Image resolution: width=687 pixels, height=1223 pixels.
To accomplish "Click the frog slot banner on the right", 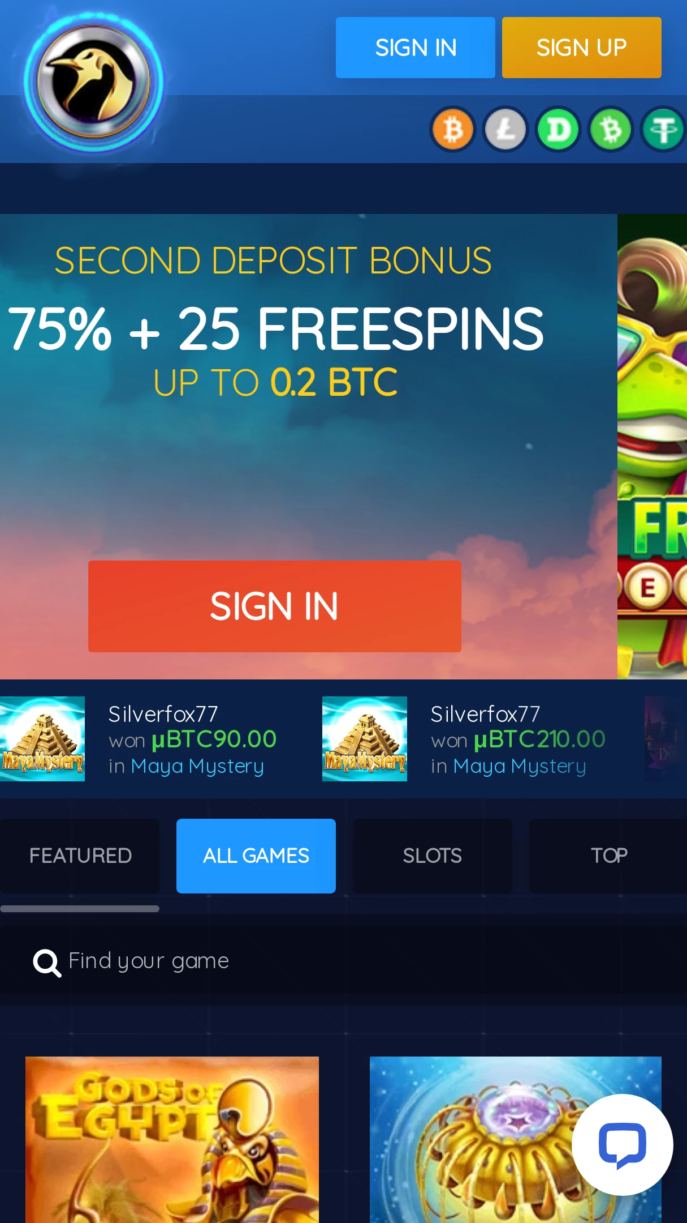I will 652,447.
